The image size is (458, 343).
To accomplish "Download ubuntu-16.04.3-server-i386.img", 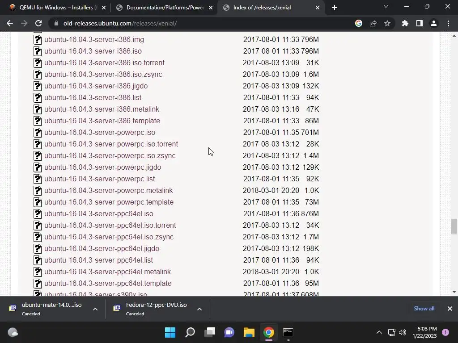I will coord(94,39).
